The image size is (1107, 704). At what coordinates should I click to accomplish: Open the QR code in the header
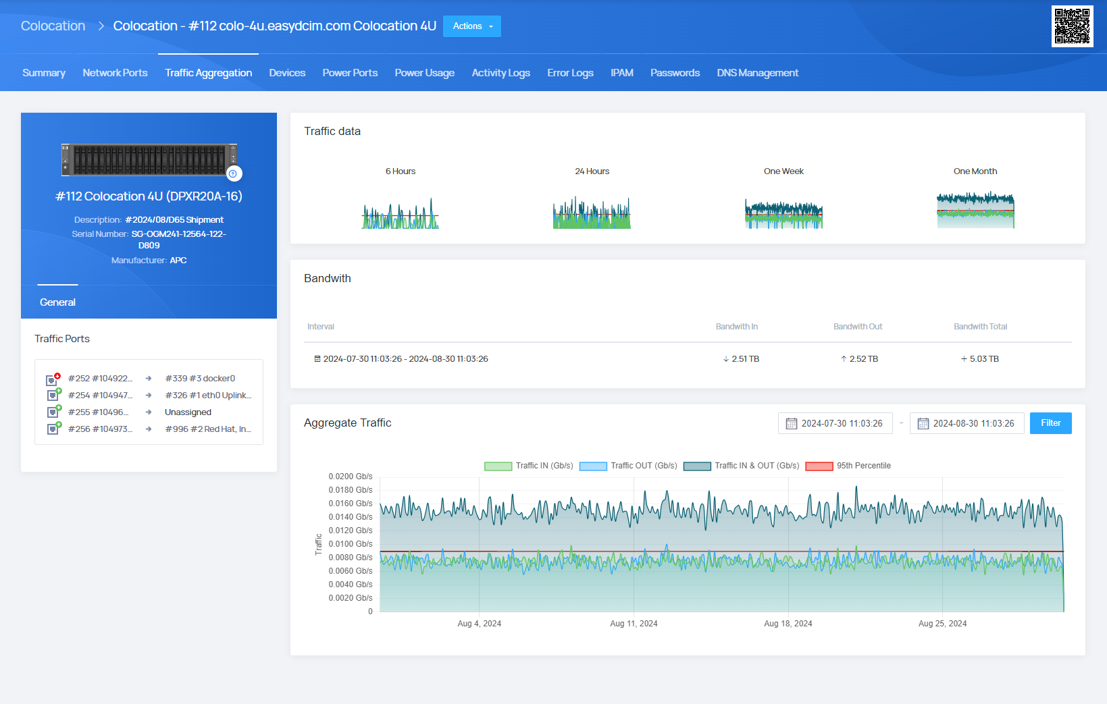[1072, 26]
